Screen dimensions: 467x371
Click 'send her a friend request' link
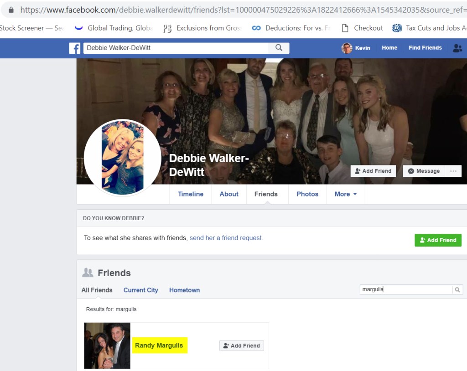226,238
